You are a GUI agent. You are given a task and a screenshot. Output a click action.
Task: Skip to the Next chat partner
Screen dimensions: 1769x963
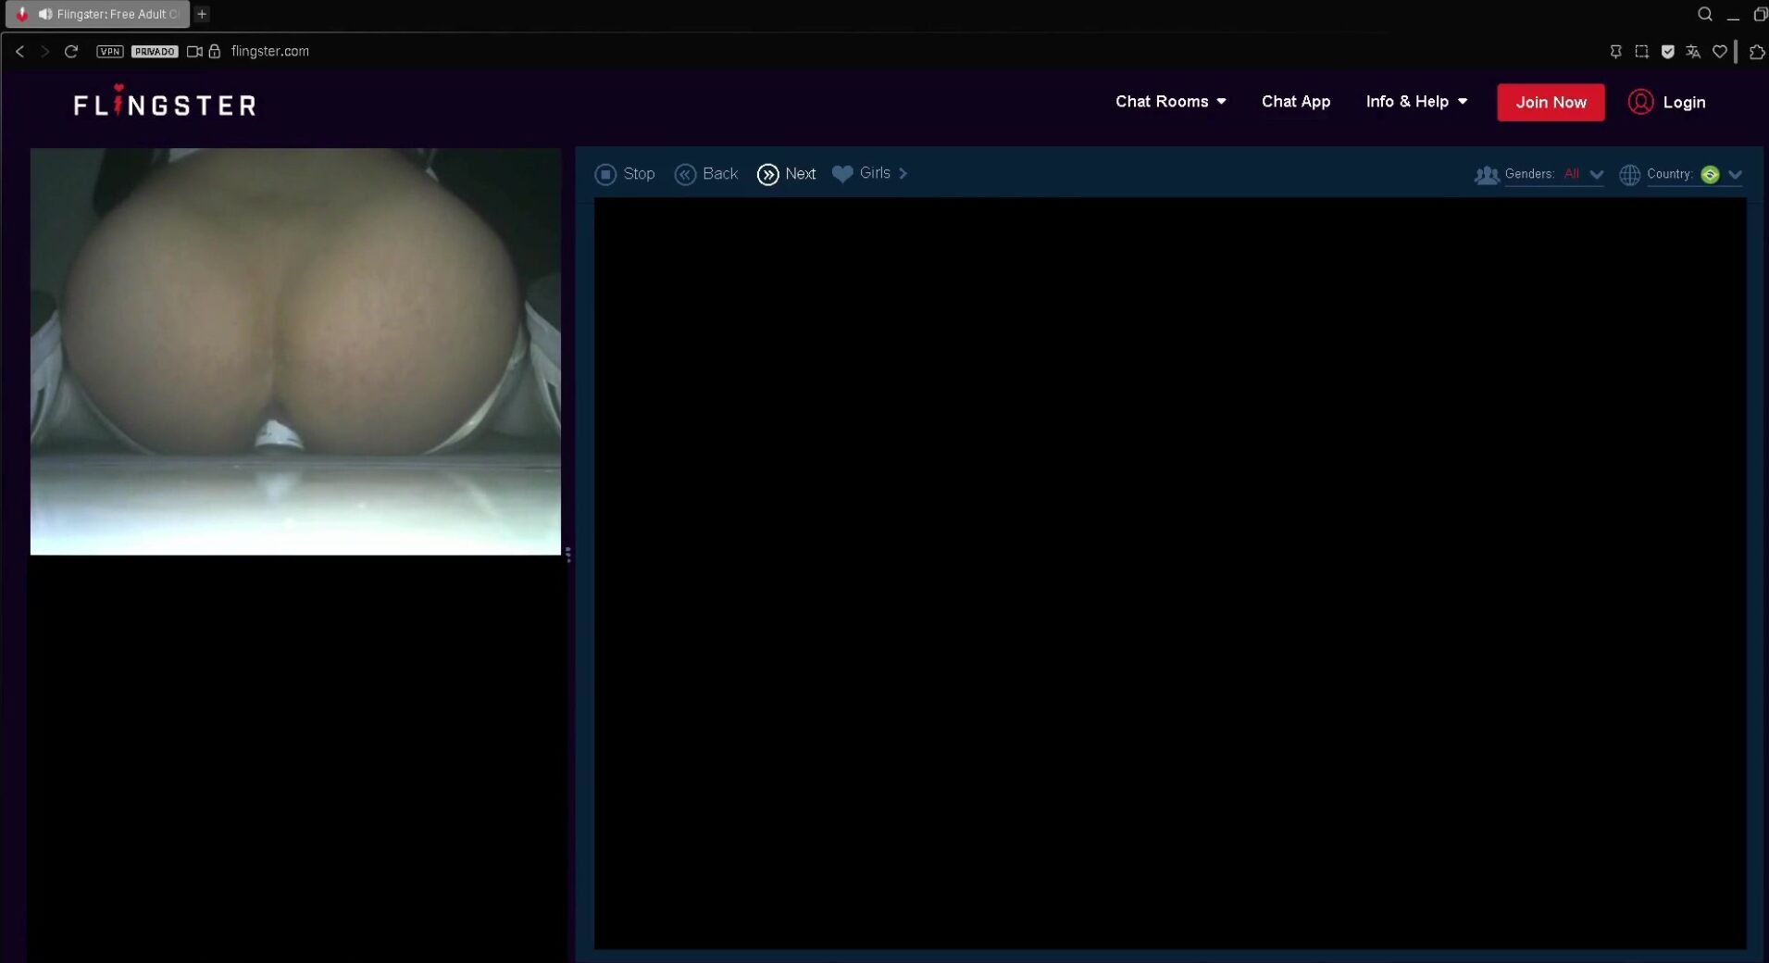tap(786, 174)
